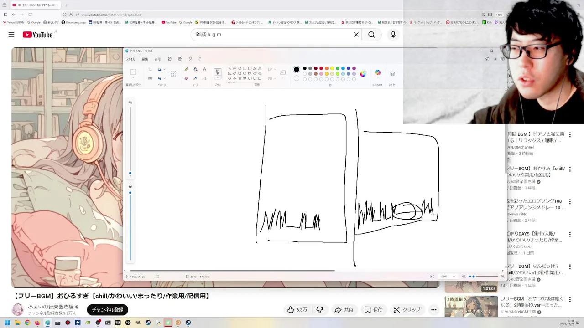Click the Crop icon in Paint's Image group
This screenshot has height=328, width=584.
coord(150,69)
